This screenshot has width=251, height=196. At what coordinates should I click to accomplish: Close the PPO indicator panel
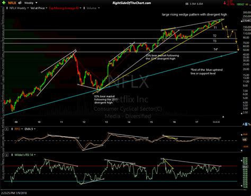[6, 129]
